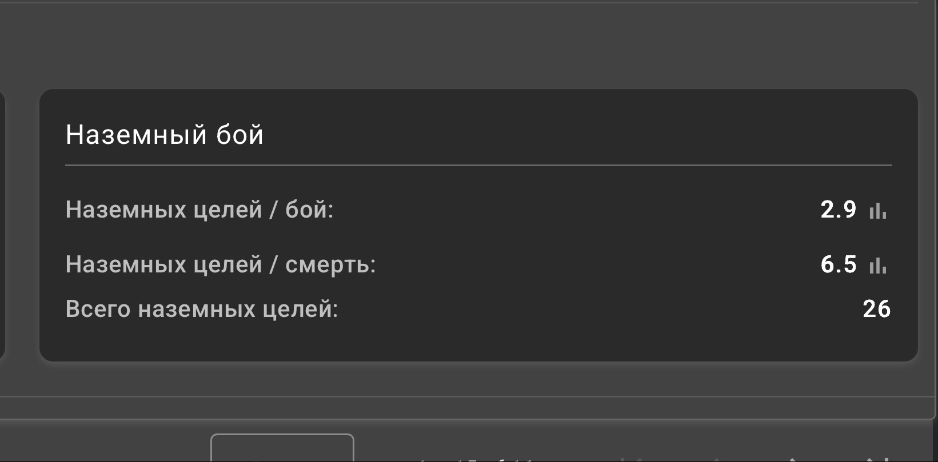Open the chart for ground targets per battle

(877, 211)
